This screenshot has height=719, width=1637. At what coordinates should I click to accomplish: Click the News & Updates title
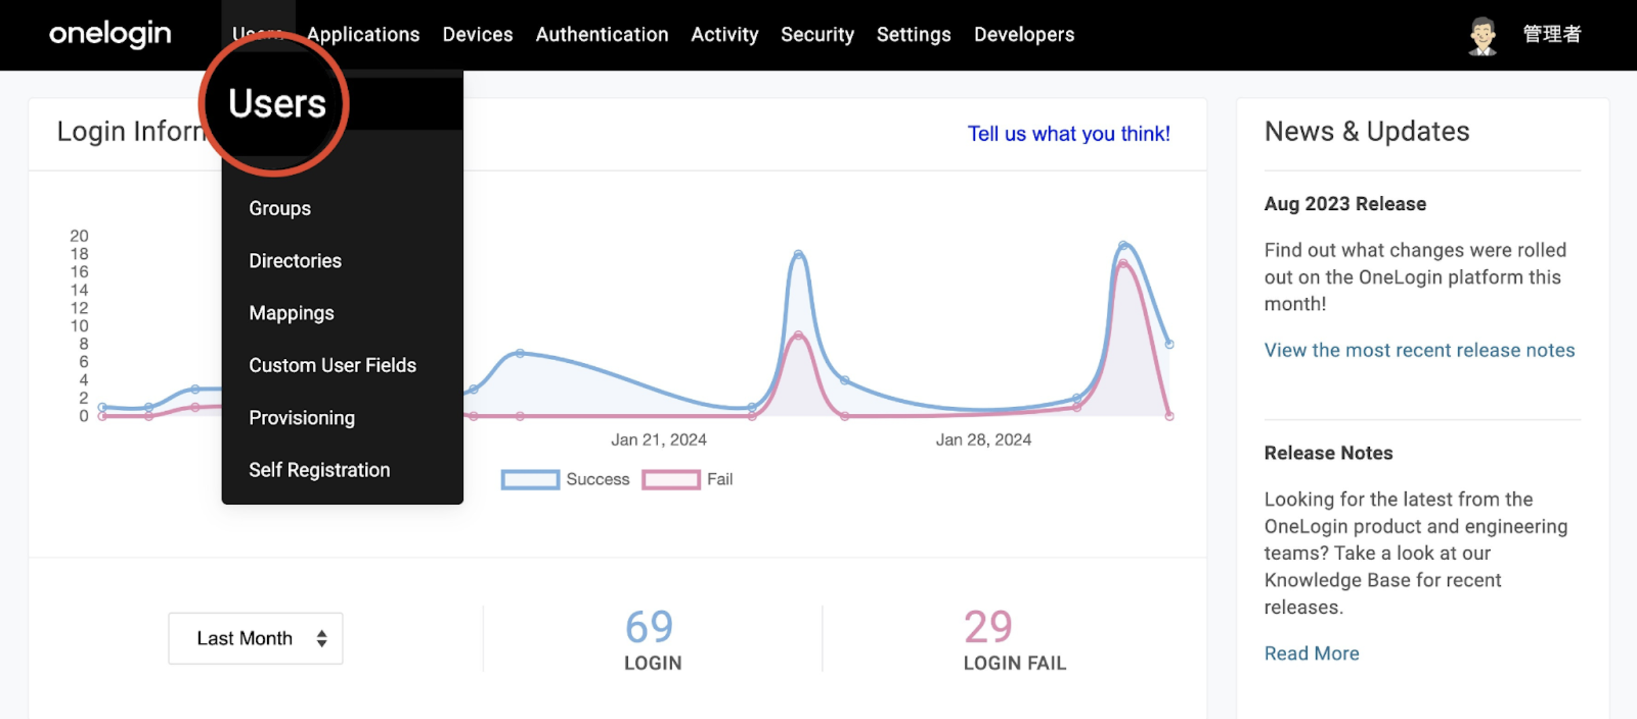[1366, 130]
